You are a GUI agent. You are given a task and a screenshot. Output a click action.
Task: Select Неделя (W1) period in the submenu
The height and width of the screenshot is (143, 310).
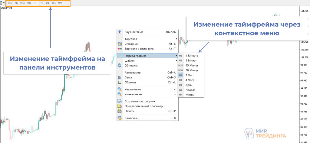(190, 90)
